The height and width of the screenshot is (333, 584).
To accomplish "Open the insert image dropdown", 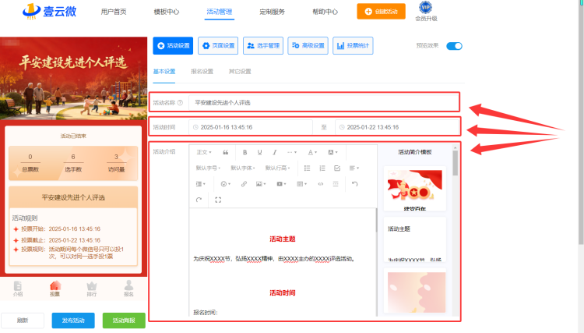I will click(261, 184).
